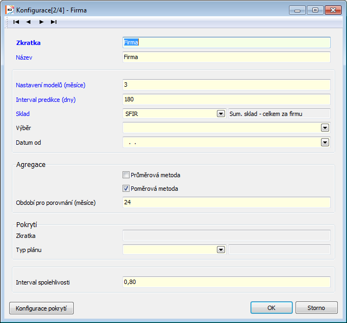The height and width of the screenshot is (323, 347).
Task: Jump to the first configuration record
Action: (x=16, y=22)
